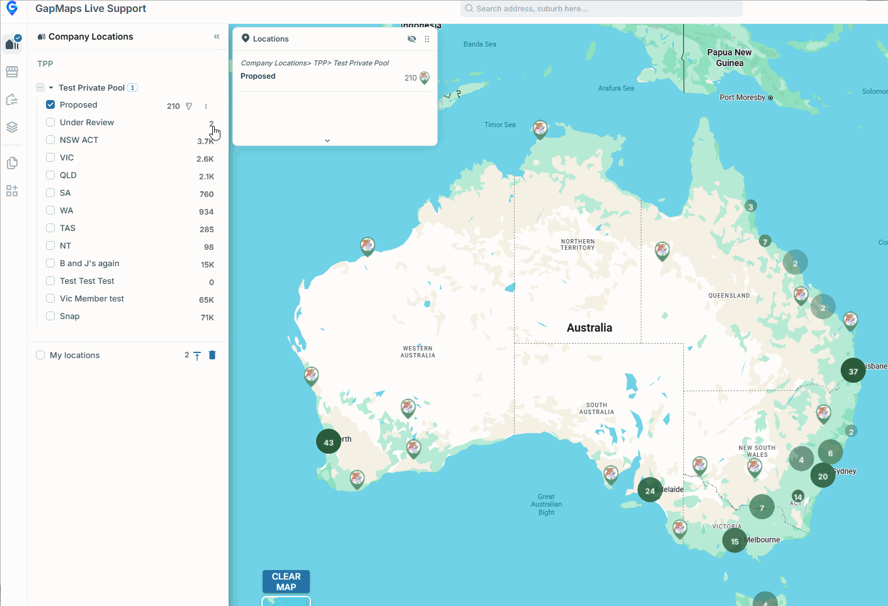
Task: Open the Company Locations sidebar icon
Action: (12, 43)
